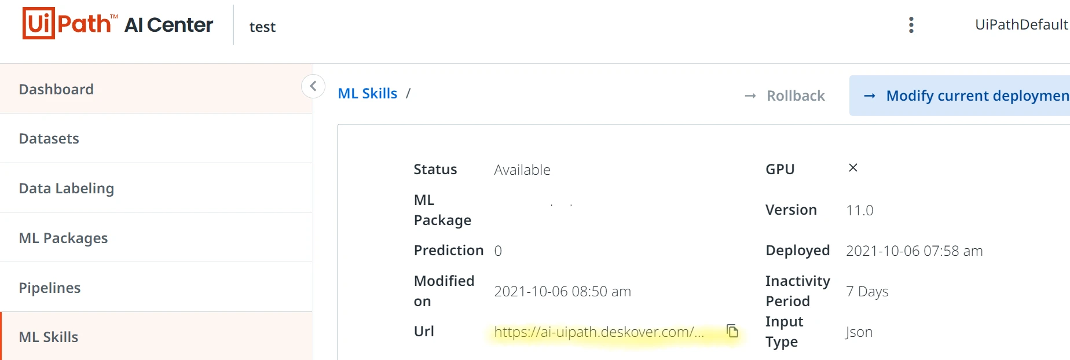Viewport: 1070px width, 360px height.
Task: Click Modify current deployment button
Action: 959,95
